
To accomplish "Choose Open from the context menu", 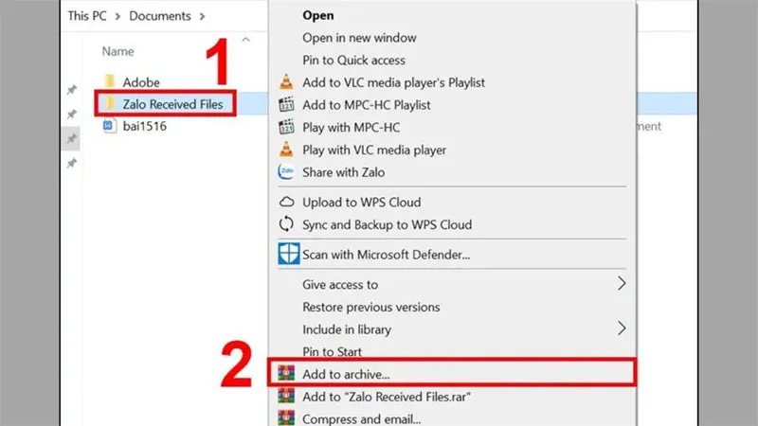I will (x=318, y=15).
